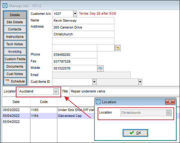Click the Name field with Kevin Stenway
Screen dimensions: 180x143
tap(83, 20)
